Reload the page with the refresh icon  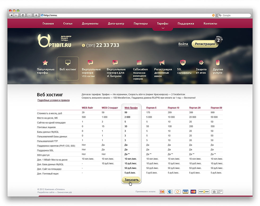click(x=23, y=15)
